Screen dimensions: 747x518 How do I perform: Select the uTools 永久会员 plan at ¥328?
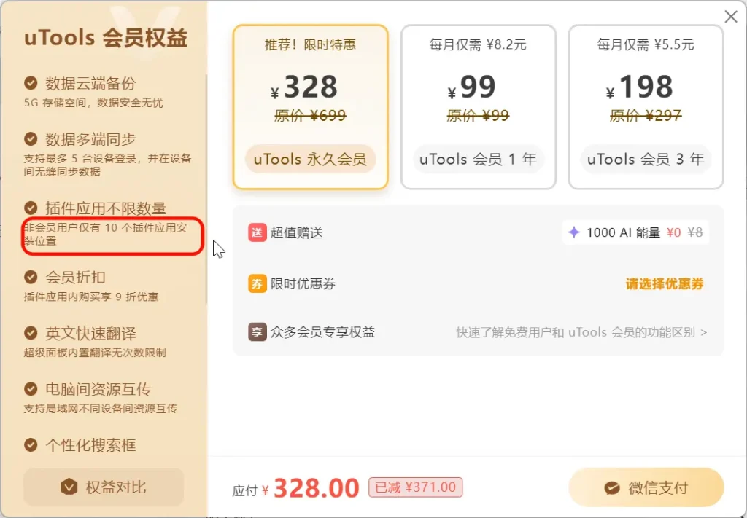point(310,107)
